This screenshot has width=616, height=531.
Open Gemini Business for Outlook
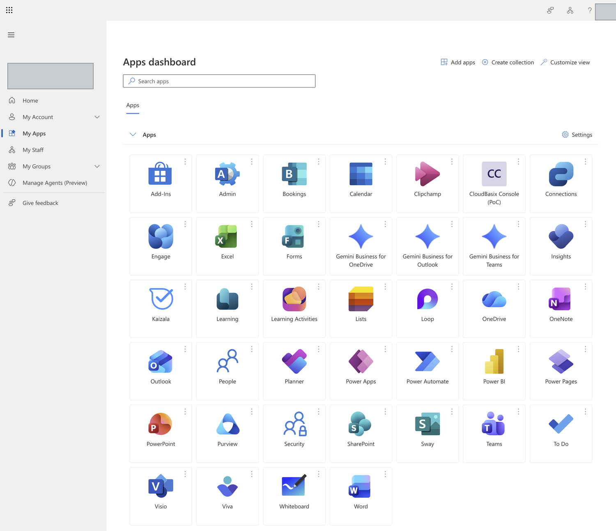tap(428, 246)
